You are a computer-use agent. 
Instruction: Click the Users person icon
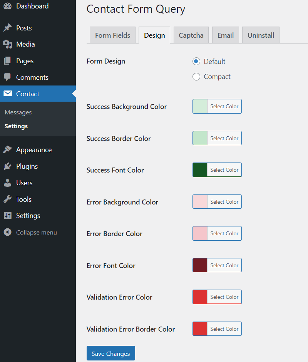[x=7, y=183]
